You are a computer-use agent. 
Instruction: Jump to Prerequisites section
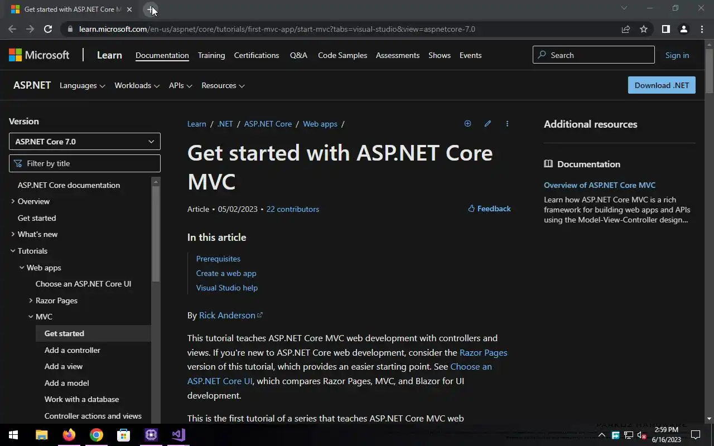tap(218, 259)
